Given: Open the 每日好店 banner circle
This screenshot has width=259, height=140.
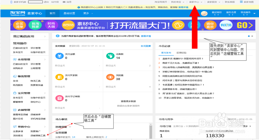Looking at the screenshot, I should point(68,25).
